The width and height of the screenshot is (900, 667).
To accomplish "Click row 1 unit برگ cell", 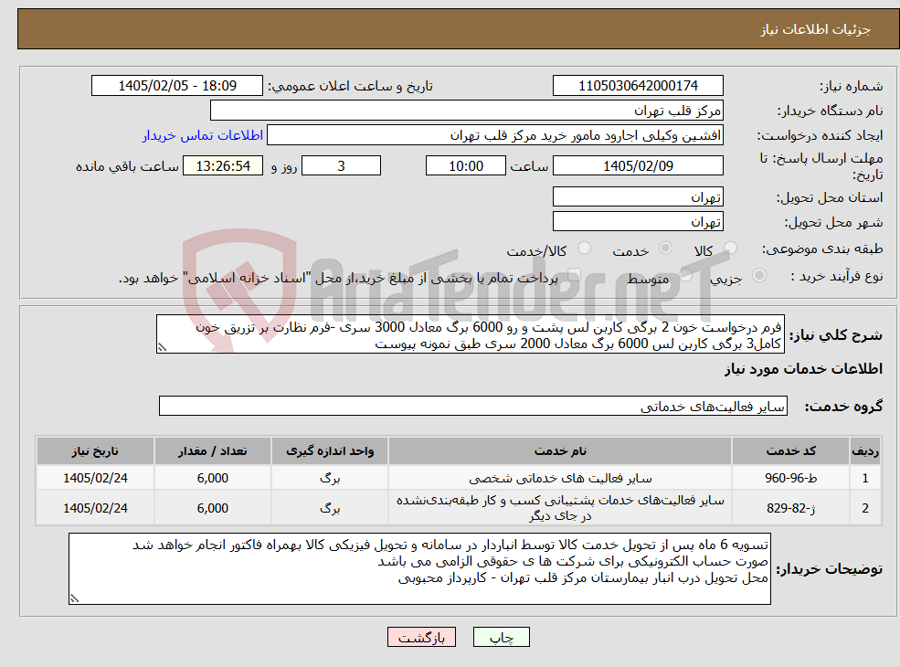I will pos(330,478).
